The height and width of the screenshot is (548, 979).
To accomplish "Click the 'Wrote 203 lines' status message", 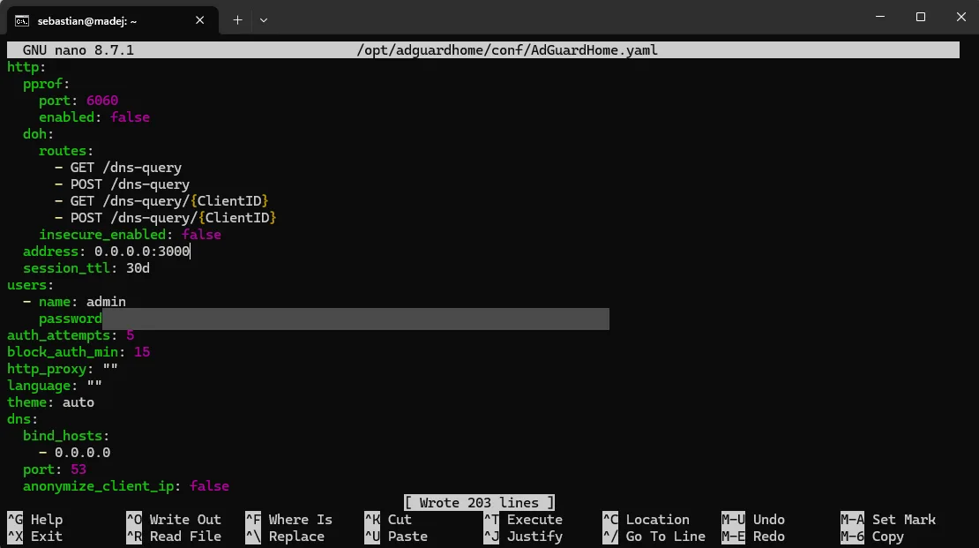I will coord(479,503).
